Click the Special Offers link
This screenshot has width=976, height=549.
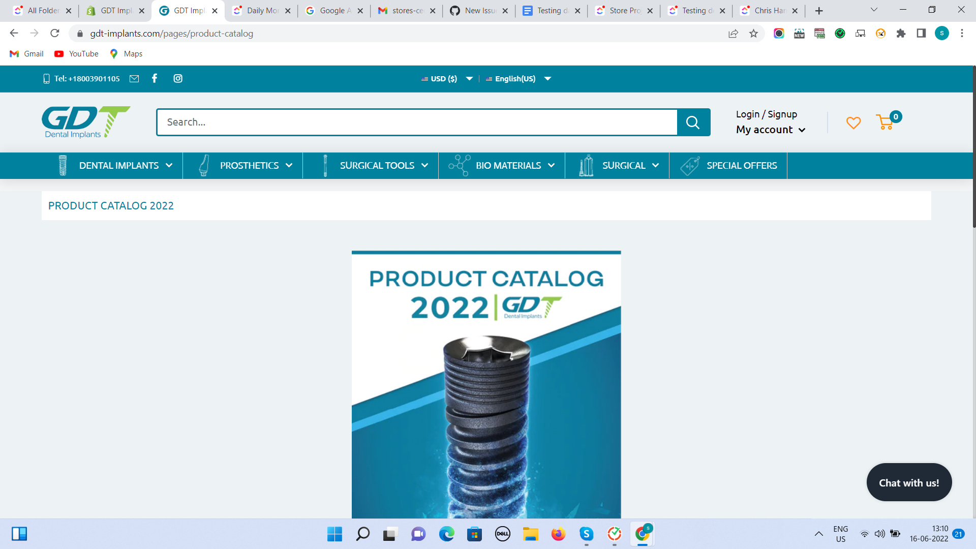click(741, 166)
